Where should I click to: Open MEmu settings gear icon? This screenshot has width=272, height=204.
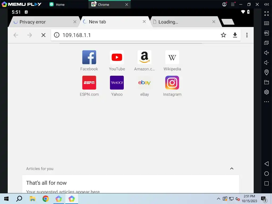[266, 92]
